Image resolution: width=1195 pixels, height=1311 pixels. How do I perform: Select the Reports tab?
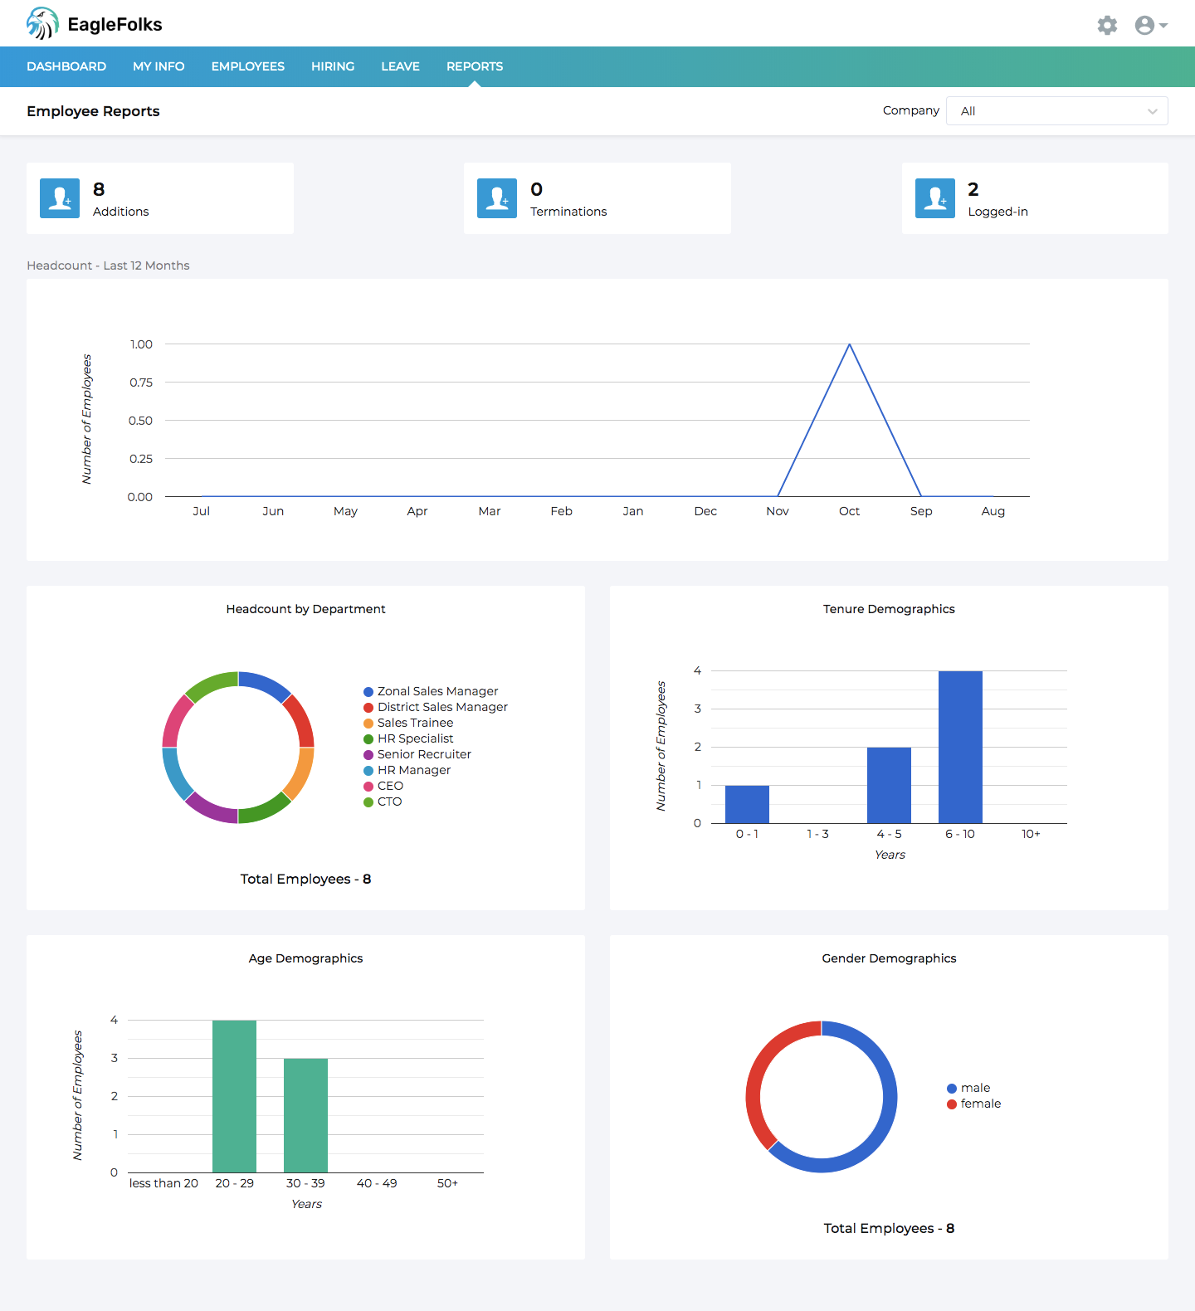(x=475, y=66)
